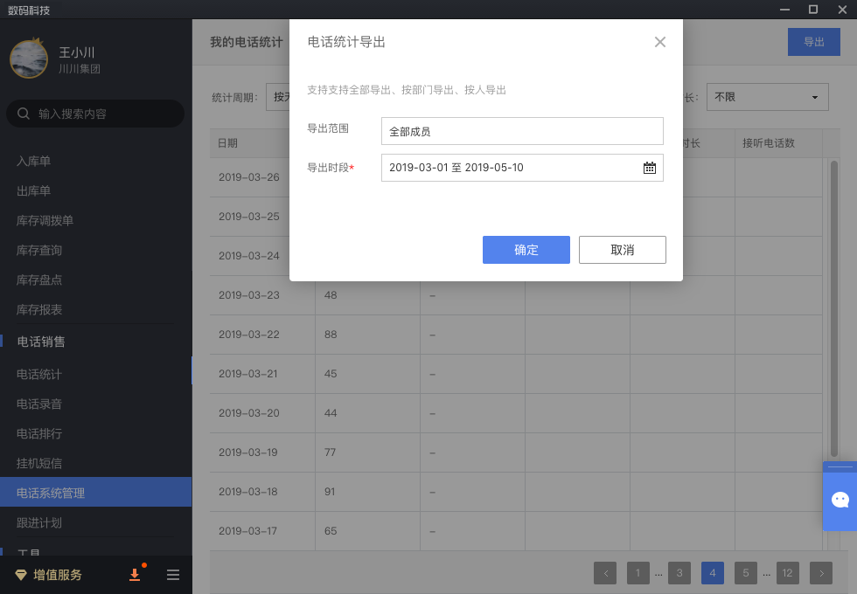Screen dimensions: 857x594
Task: Open the hamburger menu in bottom bar
Action: (173, 575)
